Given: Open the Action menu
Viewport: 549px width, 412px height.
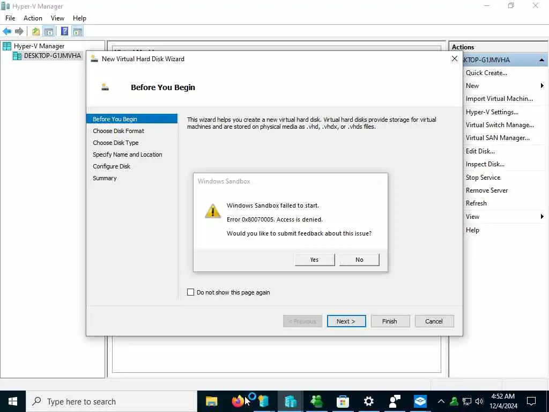Looking at the screenshot, I should click(33, 18).
